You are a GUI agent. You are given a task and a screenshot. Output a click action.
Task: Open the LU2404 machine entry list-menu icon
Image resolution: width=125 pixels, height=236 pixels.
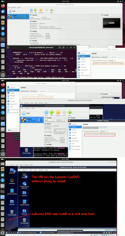click(27, 17)
